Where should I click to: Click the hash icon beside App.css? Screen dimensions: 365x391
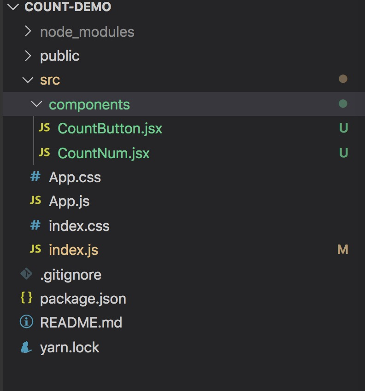pos(35,177)
